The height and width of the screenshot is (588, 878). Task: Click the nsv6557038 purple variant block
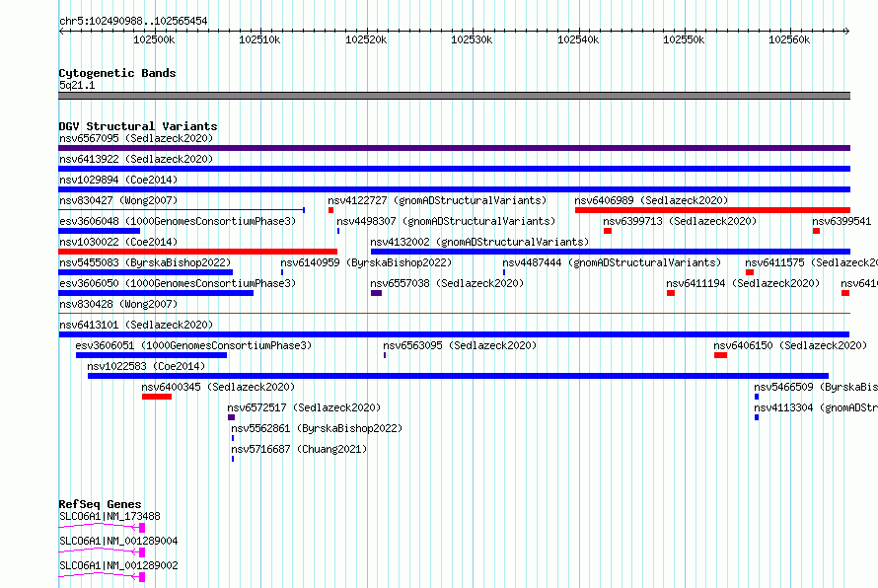tap(376, 293)
